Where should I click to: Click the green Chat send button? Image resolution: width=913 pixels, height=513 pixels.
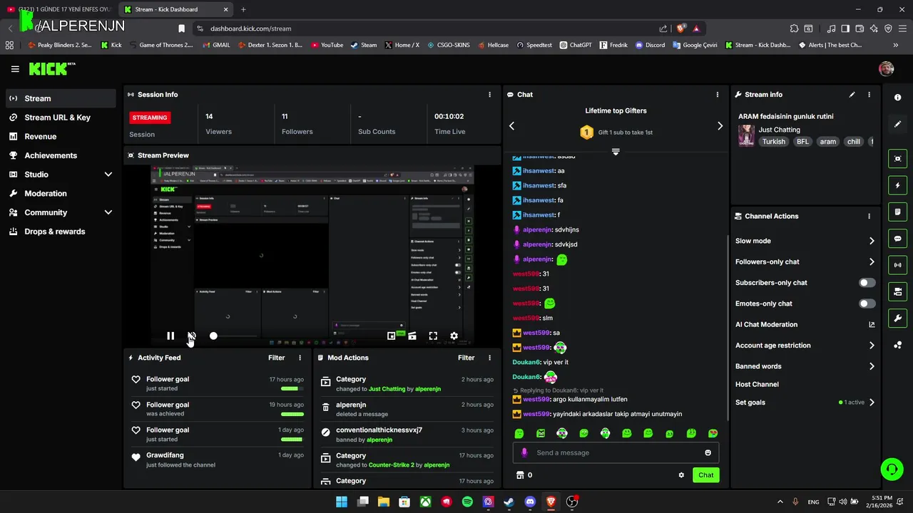[x=705, y=475]
